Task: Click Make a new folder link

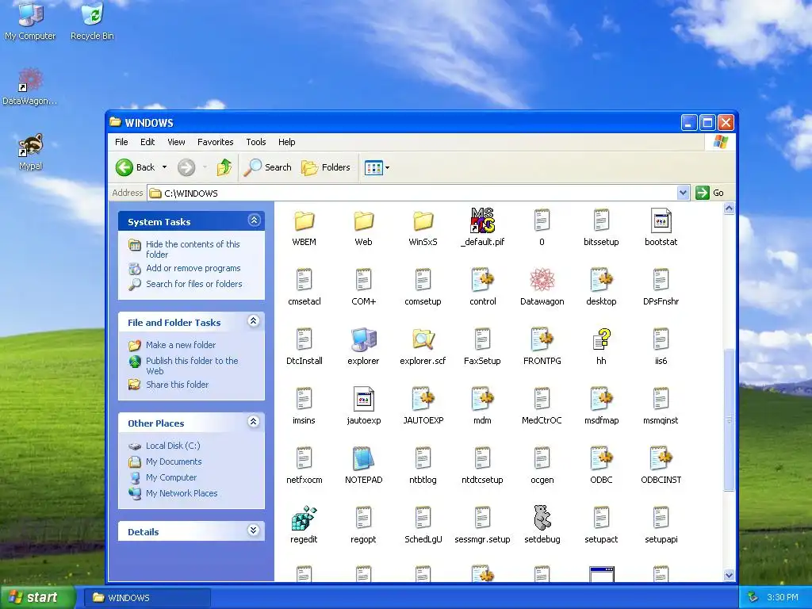Action: (181, 345)
